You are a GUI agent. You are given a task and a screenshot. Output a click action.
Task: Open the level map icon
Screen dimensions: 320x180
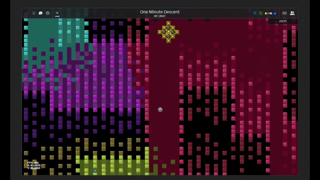284,13
